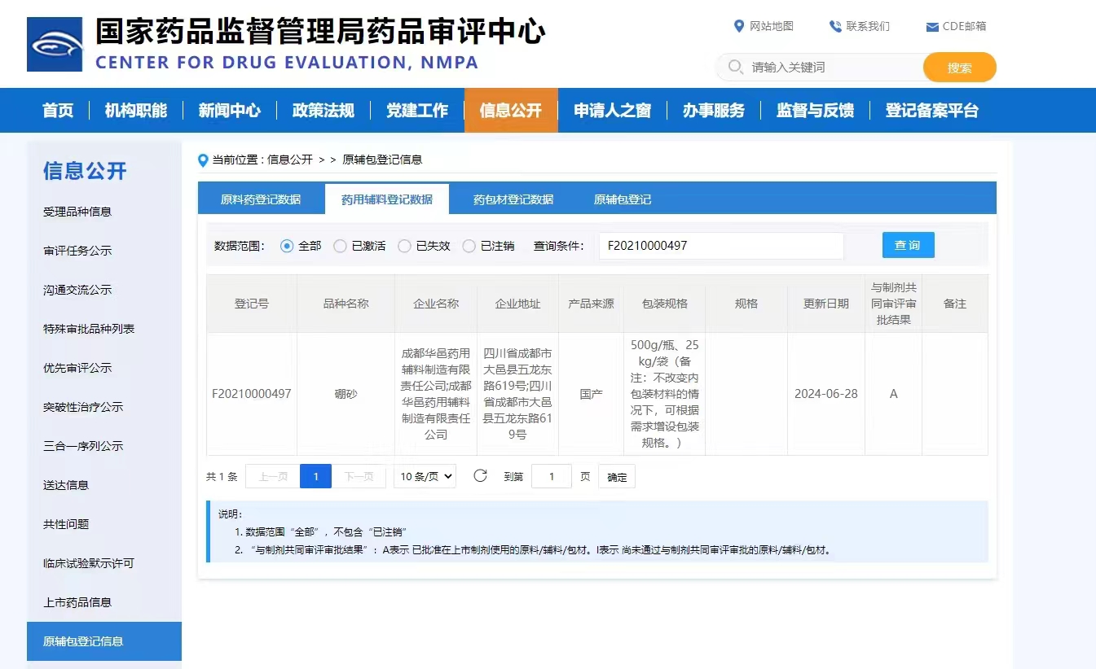Screen dimensions: 1096x669
Task: Click registration number cell F20210000497
Action: (252, 394)
